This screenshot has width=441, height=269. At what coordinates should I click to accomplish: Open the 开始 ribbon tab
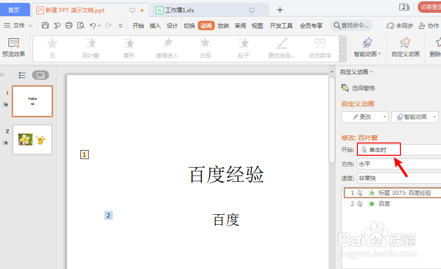pyautogui.click(x=138, y=26)
